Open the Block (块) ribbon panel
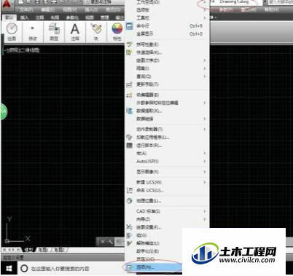Screen dimensions: 293x276 tap(96, 31)
